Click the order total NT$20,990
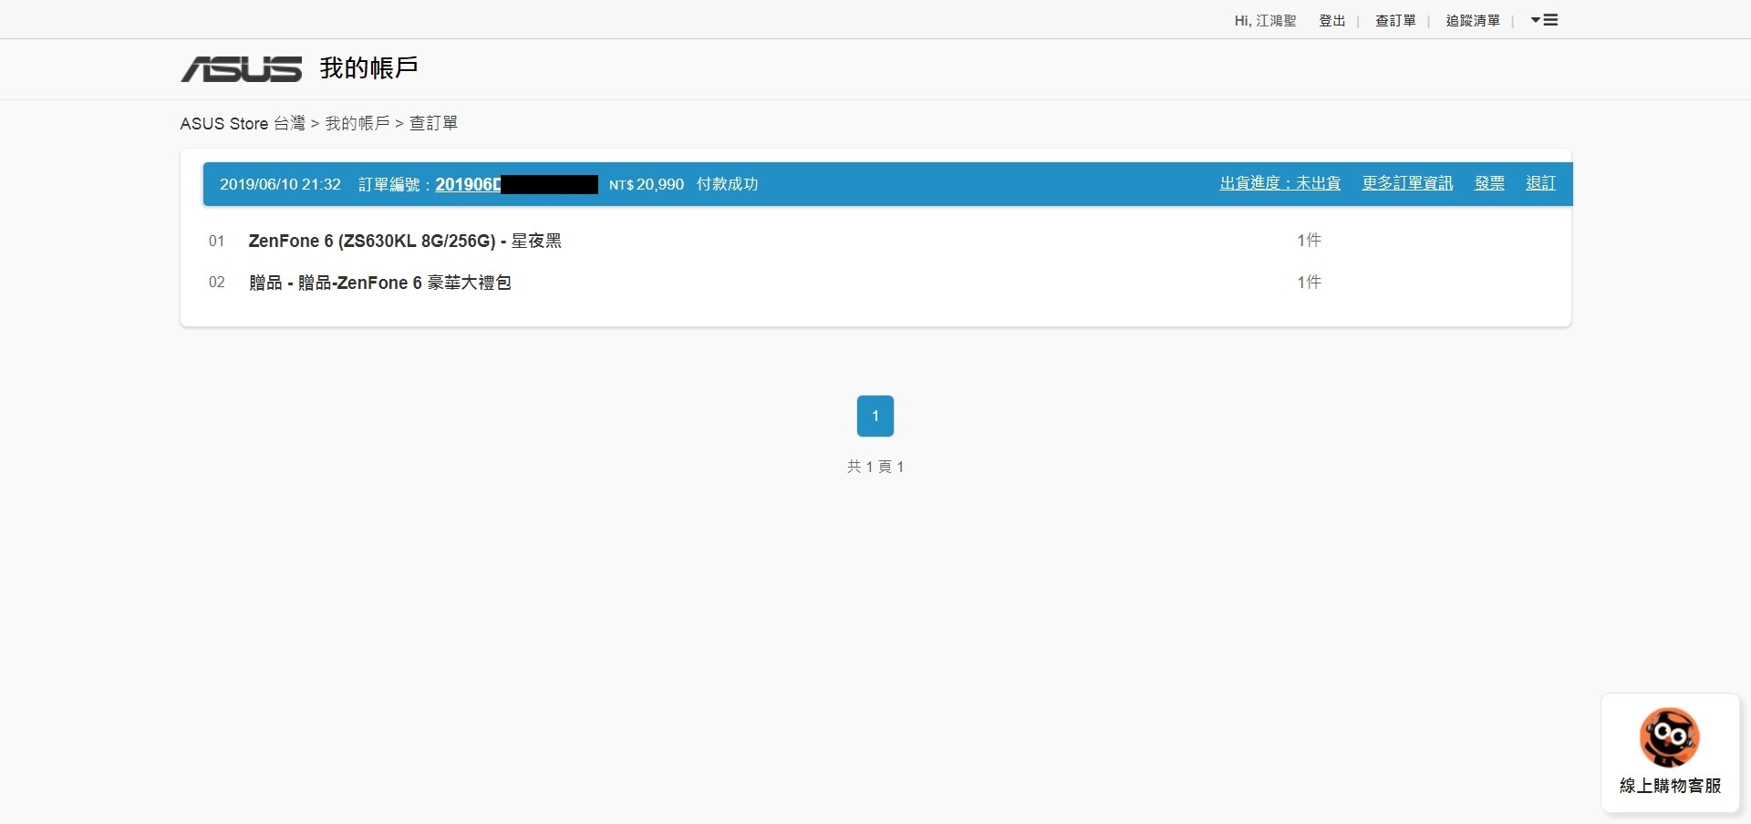This screenshot has width=1751, height=824. point(647,184)
